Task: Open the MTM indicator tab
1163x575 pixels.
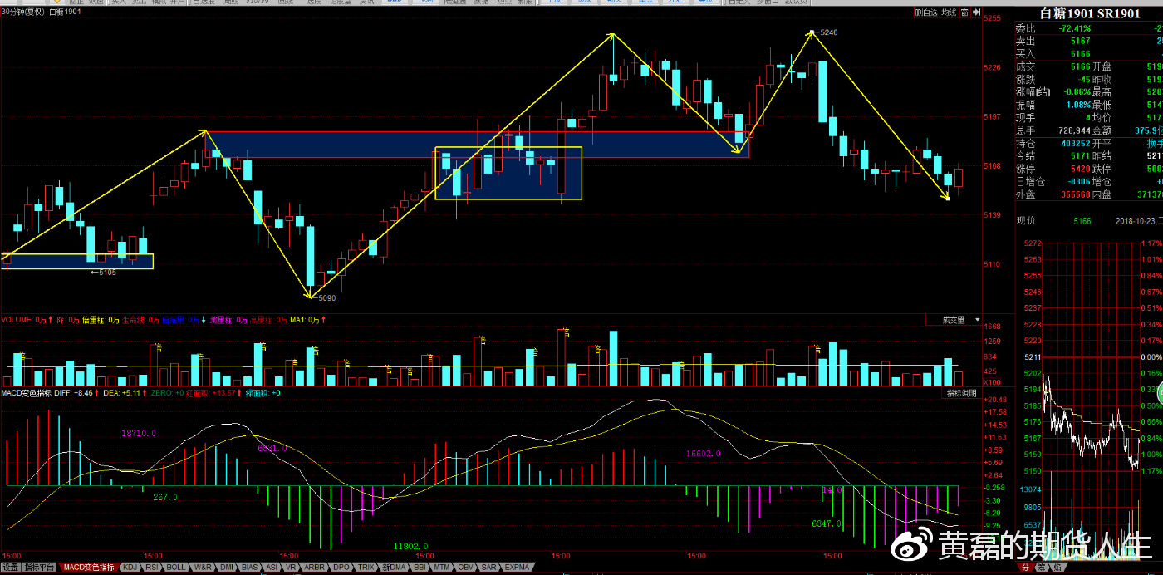Action: point(443,568)
